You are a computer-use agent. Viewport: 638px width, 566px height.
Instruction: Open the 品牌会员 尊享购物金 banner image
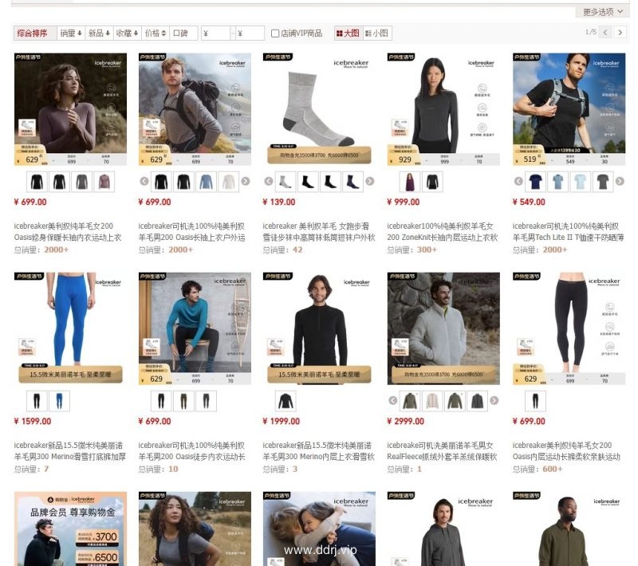(x=70, y=529)
